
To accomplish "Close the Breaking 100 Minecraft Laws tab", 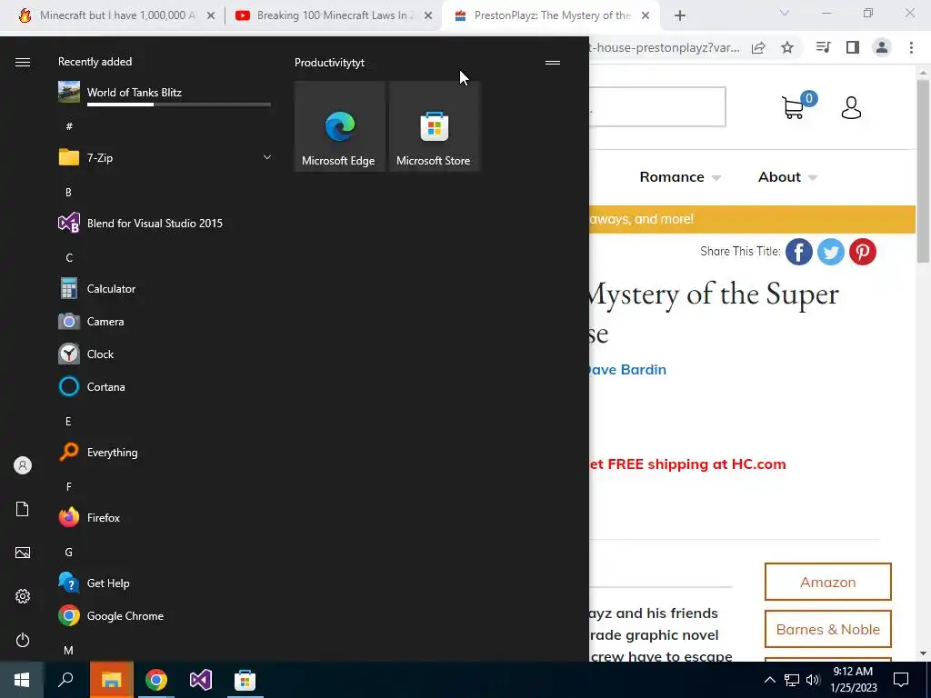I will tap(428, 15).
